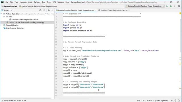Open the Edit menu

tap(11, 2)
